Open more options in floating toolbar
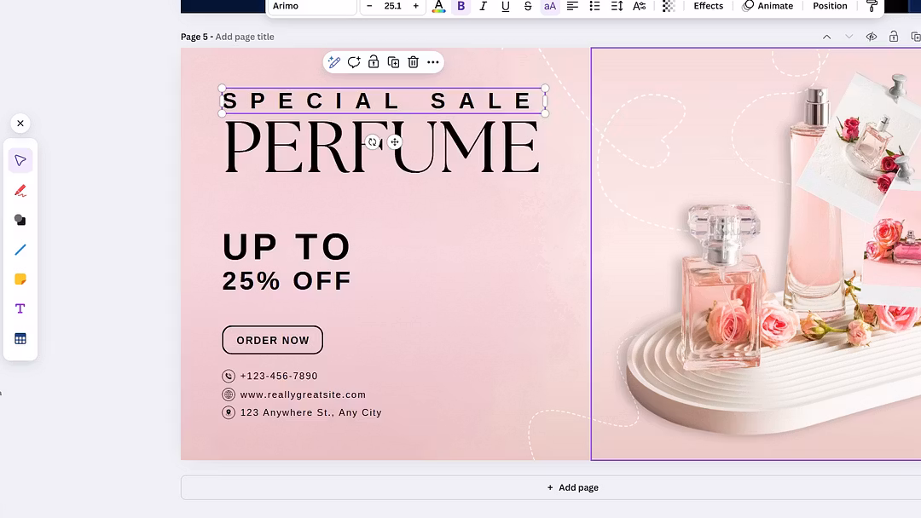 click(x=433, y=62)
